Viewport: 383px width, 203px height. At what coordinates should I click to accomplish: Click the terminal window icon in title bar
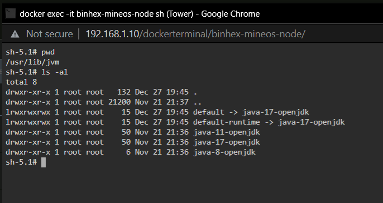(11, 13)
